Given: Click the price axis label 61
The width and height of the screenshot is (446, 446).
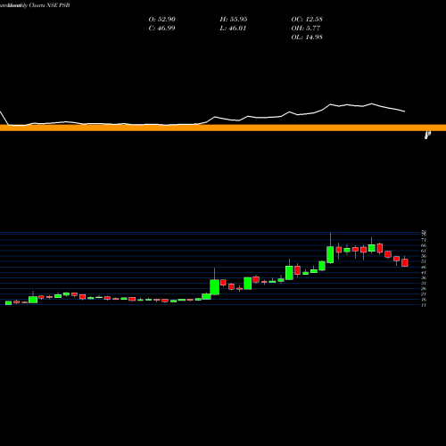Looking at the screenshot, I should (x=424, y=251).
